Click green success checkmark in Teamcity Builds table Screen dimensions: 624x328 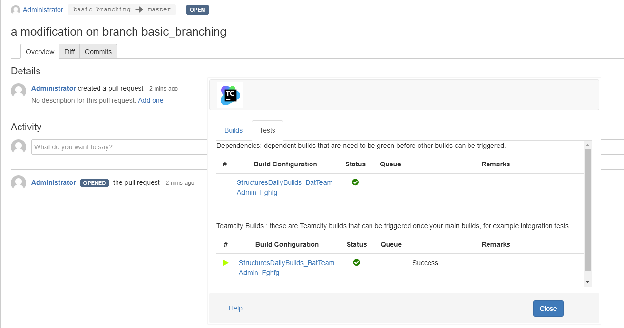[x=357, y=262]
